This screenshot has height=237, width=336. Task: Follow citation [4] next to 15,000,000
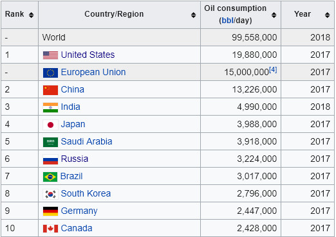coord(273,69)
